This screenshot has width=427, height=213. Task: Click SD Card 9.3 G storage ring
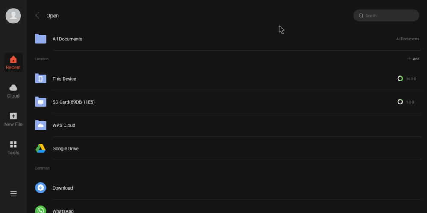click(x=400, y=102)
